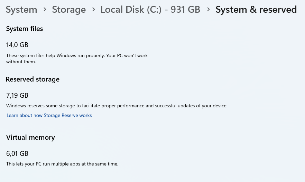Screen dimensions: 305x182
Task: Return to Local Disk (C:) - 931 GB breadcrumb
Action: (x=150, y=10)
